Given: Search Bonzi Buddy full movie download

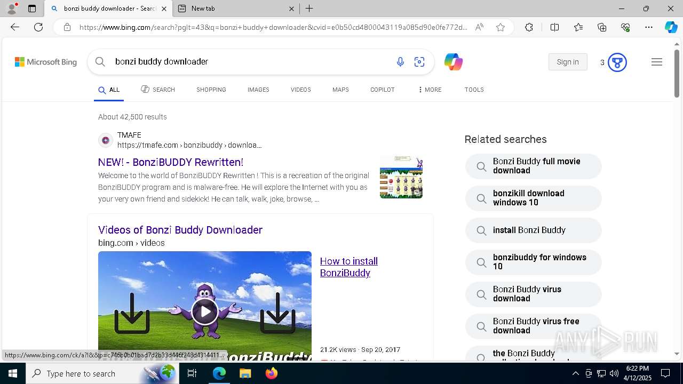Looking at the screenshot, I should point(534,166).
